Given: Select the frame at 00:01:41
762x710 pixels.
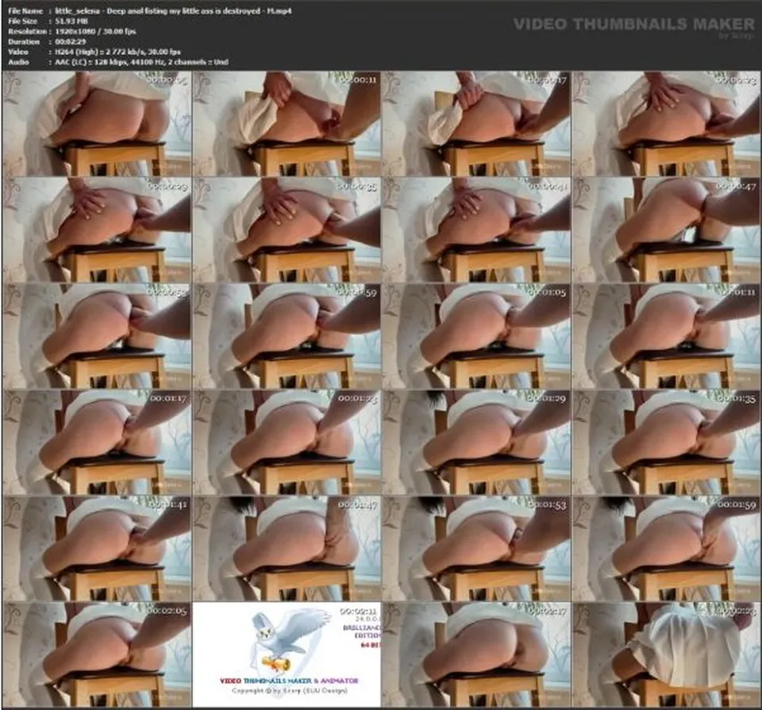Looking at the screenshot, I should click(x=97, y=548).
